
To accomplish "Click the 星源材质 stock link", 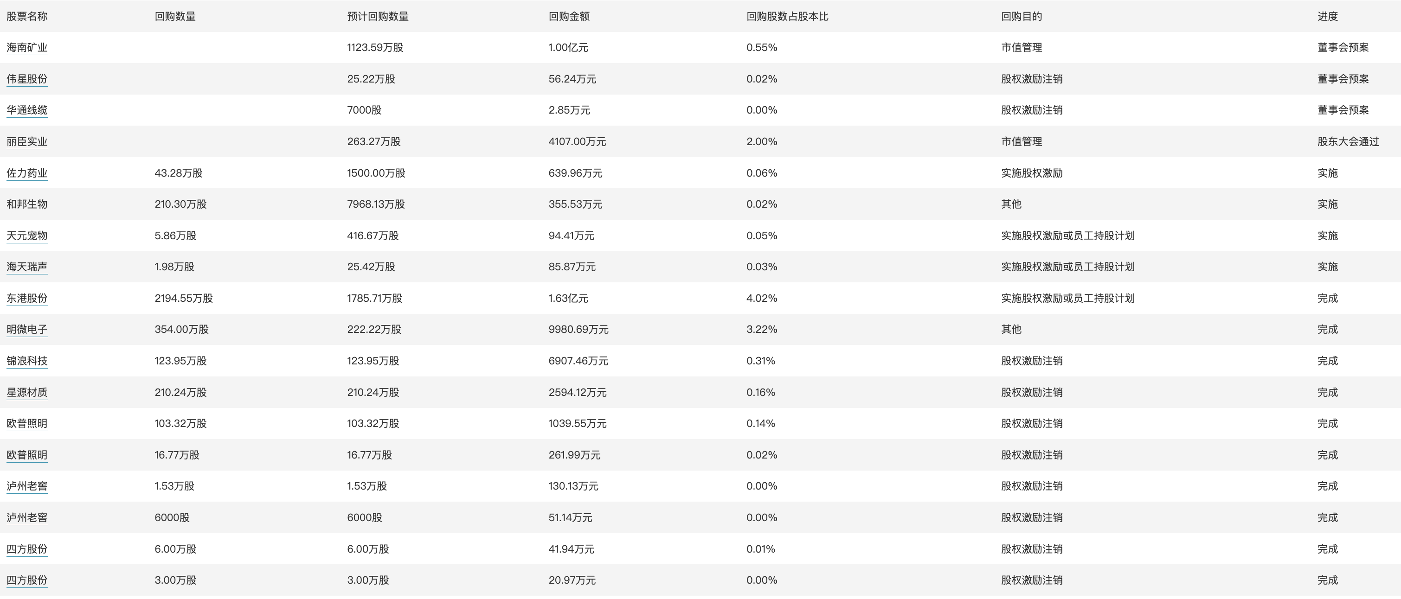I will pos(26,392).
